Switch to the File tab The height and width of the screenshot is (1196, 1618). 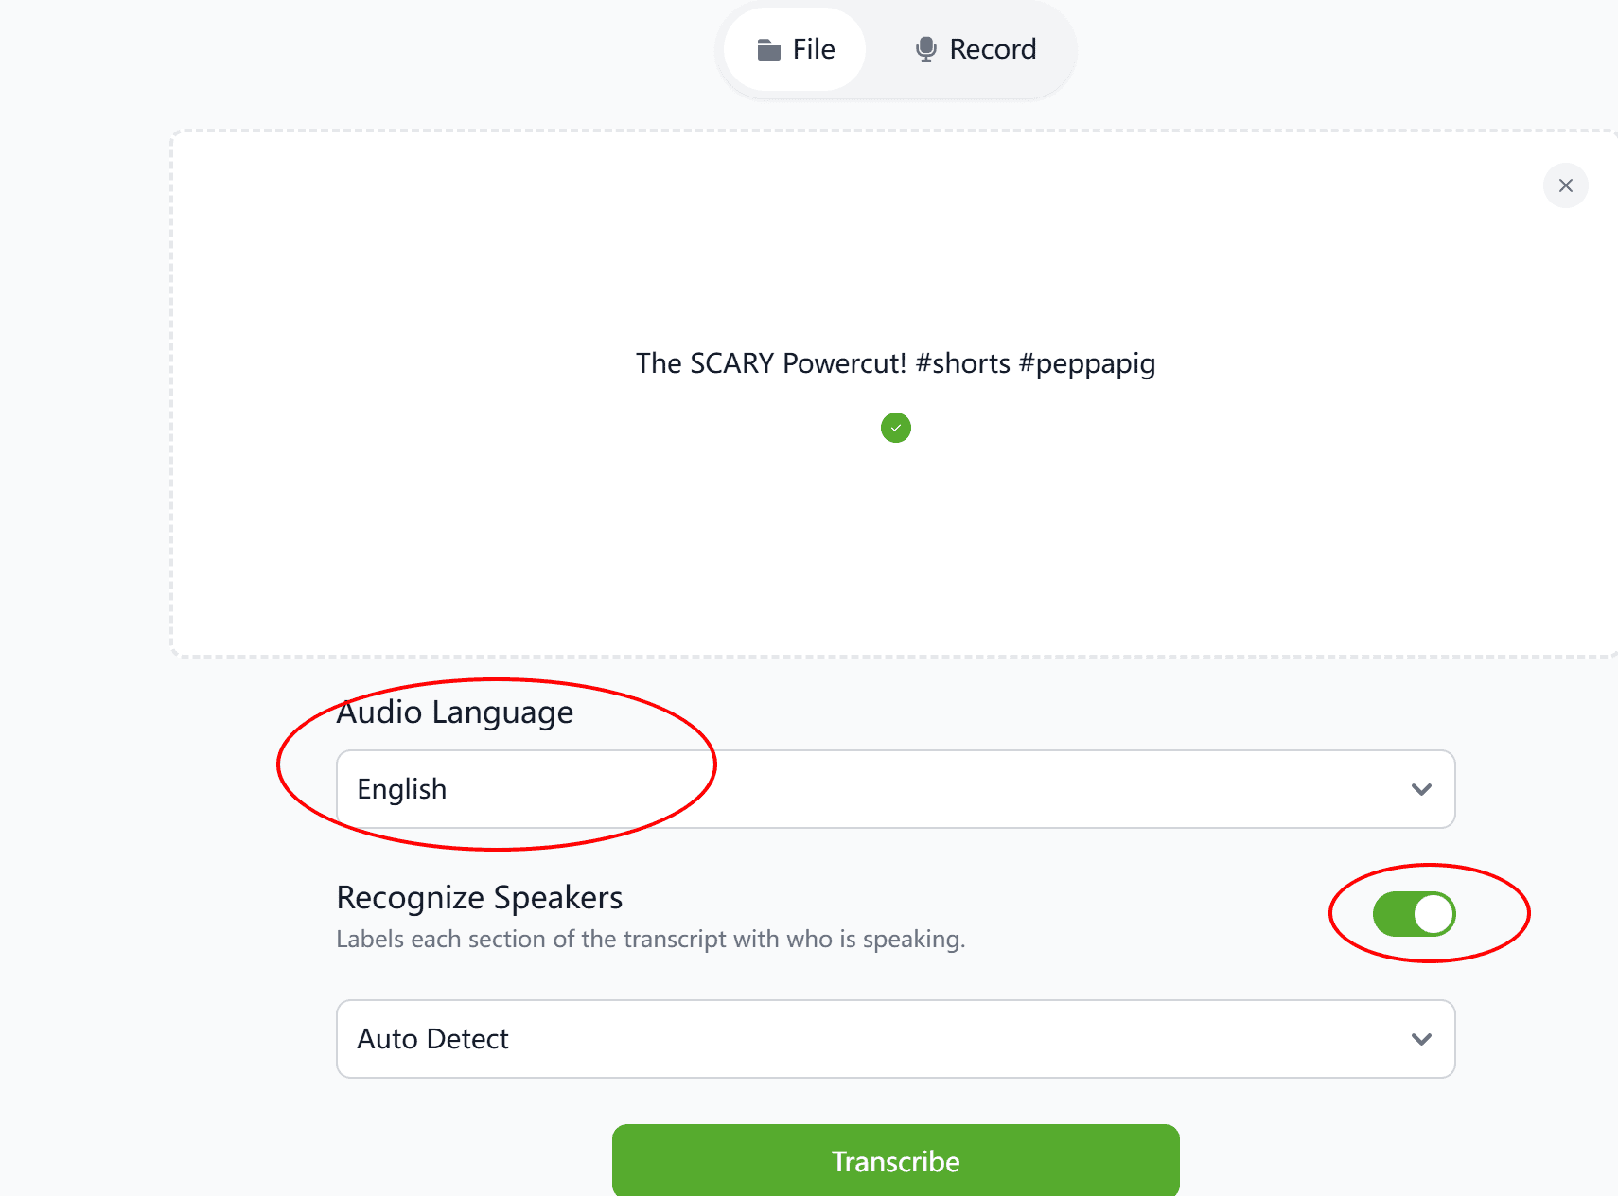coord(796,49)
